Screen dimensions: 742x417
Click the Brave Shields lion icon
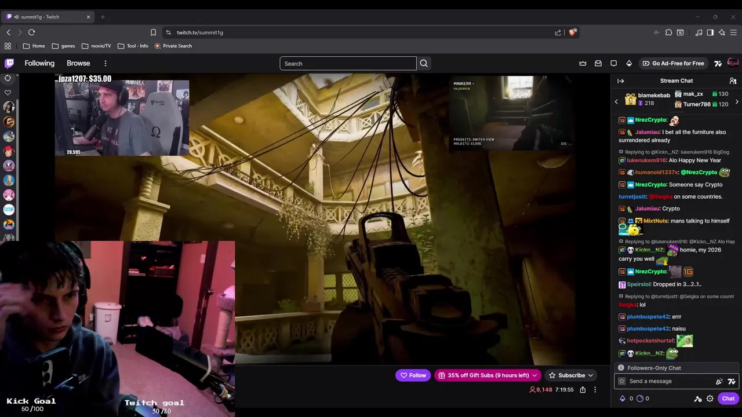point(573,32)
